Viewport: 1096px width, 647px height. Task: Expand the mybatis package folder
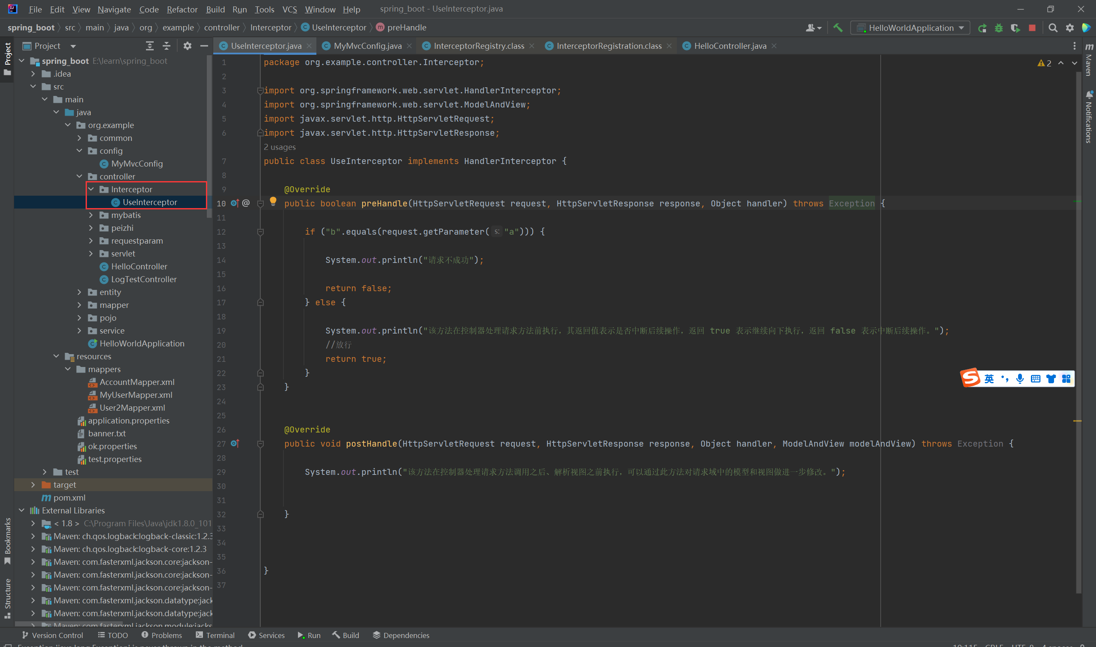point(91,215)
